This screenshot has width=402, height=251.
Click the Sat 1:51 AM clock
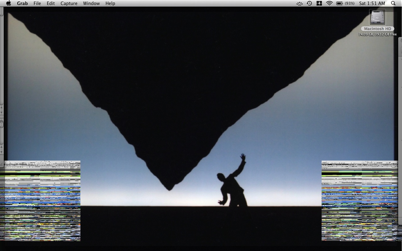(372, 3)
